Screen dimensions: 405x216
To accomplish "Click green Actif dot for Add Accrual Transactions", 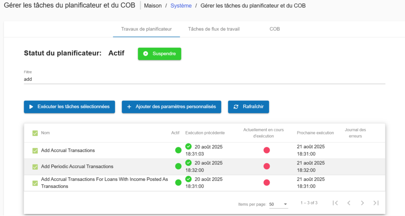I will 178,150.
